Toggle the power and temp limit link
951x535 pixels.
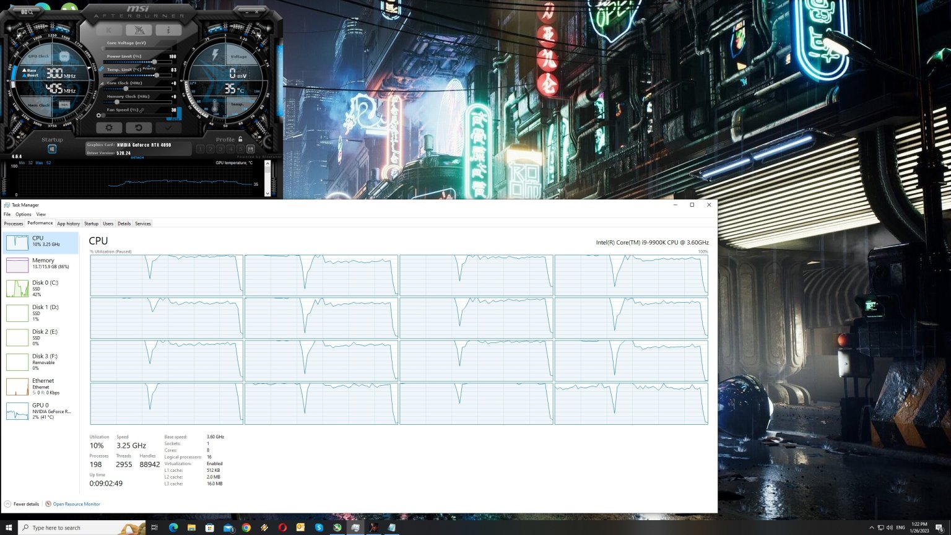[101, 69]
